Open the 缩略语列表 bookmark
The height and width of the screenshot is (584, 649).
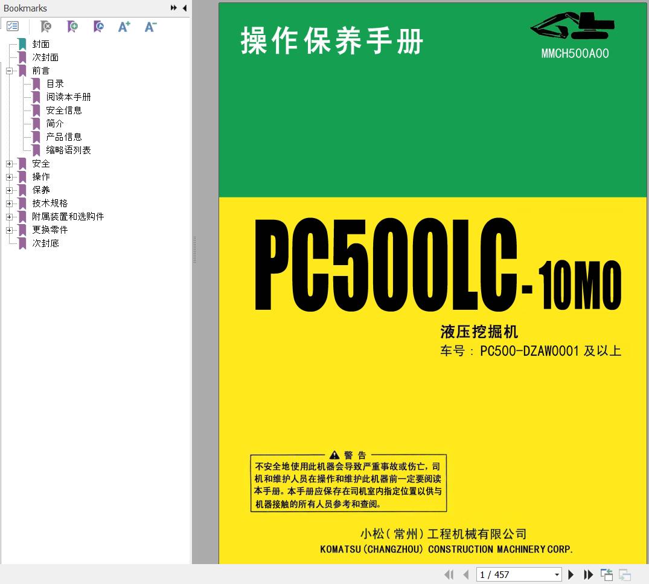pos(68,150)
